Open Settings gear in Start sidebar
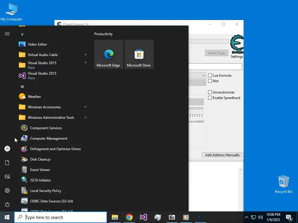This screenshot has height=223, width=298. tap(7, 190)
